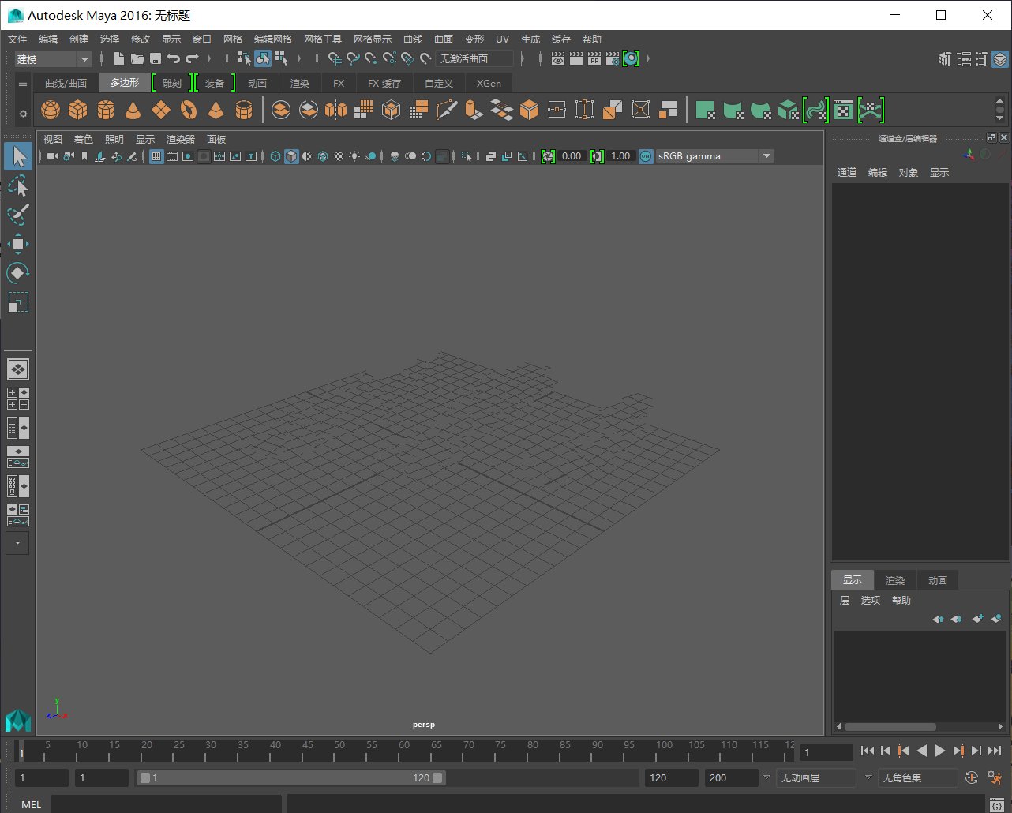
Task: Select the Rotate tool in toolbox
Action: (18, 273)
